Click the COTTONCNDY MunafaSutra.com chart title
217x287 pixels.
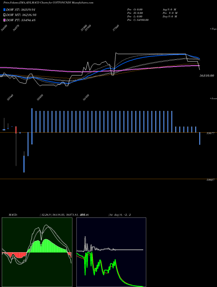pos(48,3)
